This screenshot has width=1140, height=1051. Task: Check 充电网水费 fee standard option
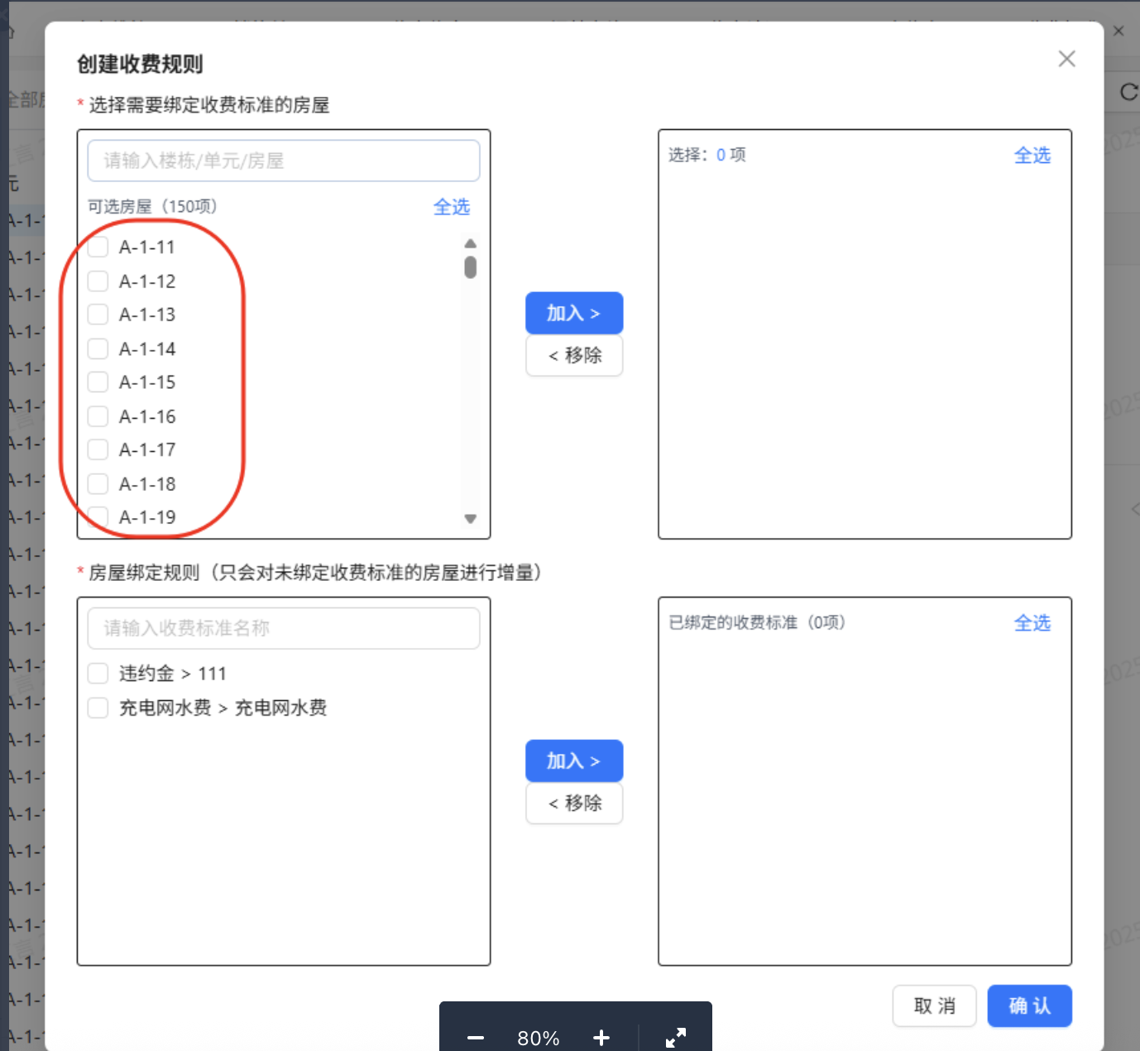pyautogui.click(x=98, y=708)
